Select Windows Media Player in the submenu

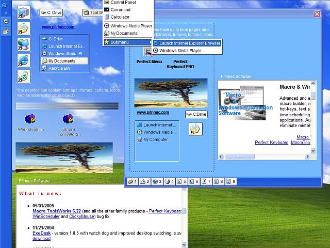187,51
